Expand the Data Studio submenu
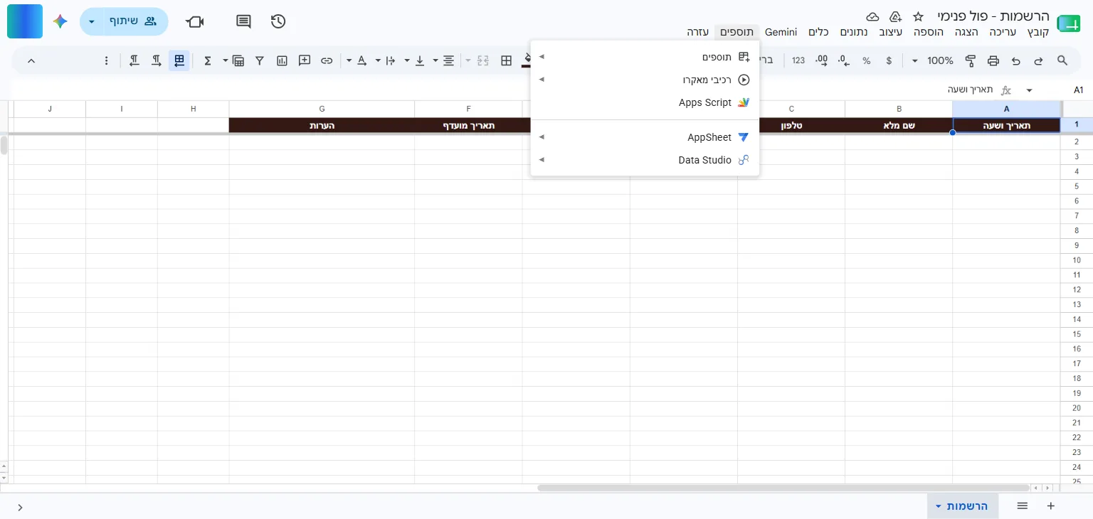This screenshot has width=1093, height=519. pos(645,160)
